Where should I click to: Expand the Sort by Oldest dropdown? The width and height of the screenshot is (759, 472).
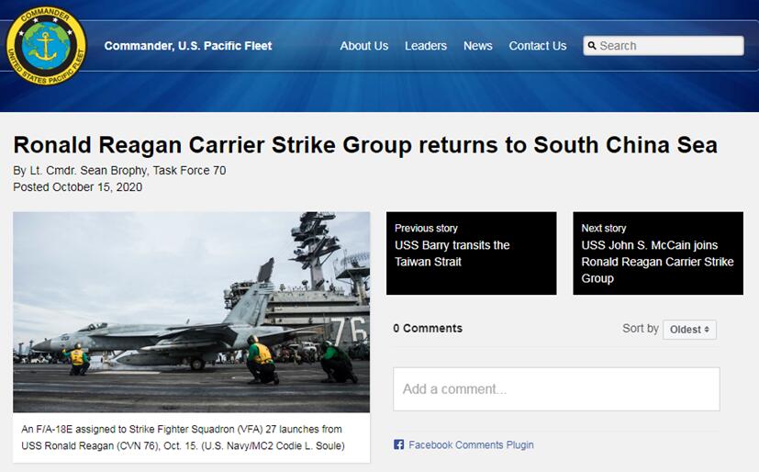[x=689, y=329]
